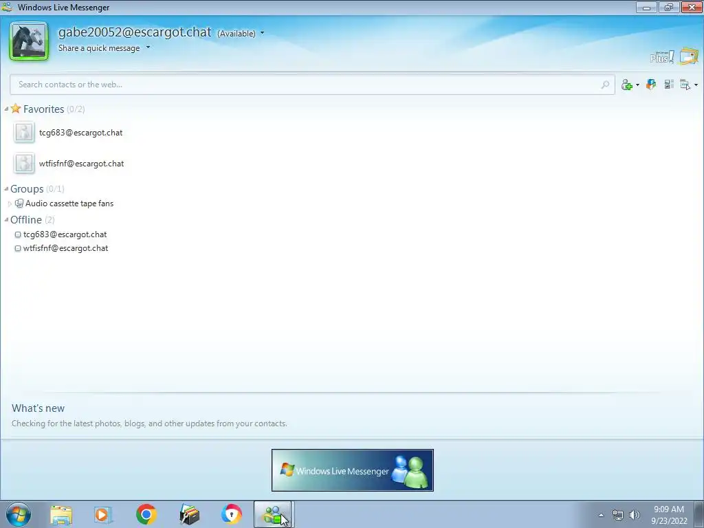704x528 pixels.
Task: Select wtfisfnf@escargot.chat in Favorites
Action: tap(81, 164)
